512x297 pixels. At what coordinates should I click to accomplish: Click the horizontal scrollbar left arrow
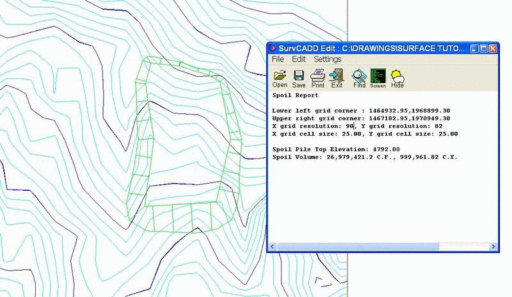point(273,246)
